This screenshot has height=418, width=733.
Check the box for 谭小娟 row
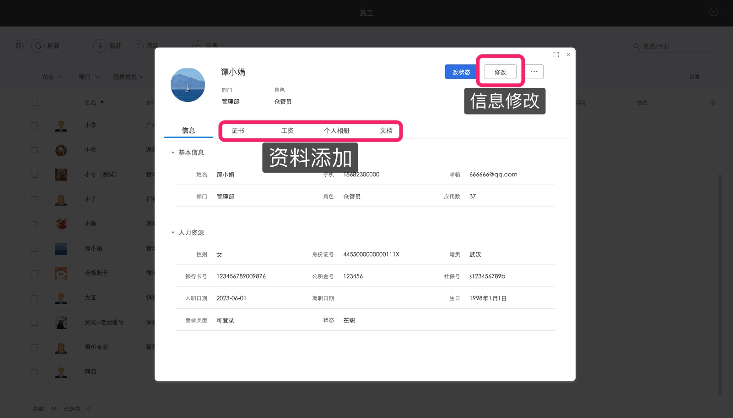pos(34,249)
